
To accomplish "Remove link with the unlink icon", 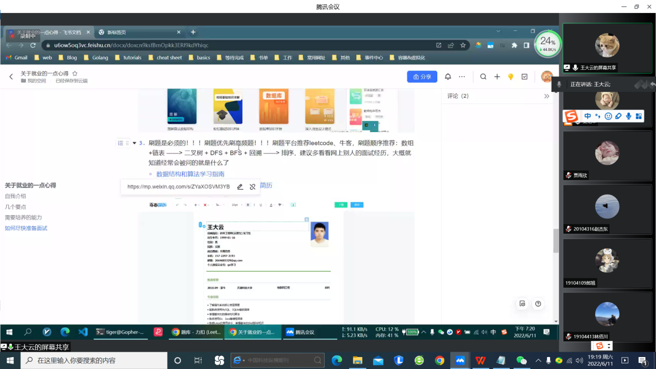I will [x=253, y=187].
